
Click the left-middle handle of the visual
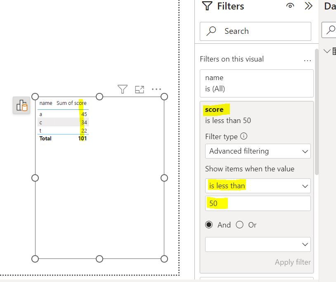pyautogui.click(x=35, y=178)
